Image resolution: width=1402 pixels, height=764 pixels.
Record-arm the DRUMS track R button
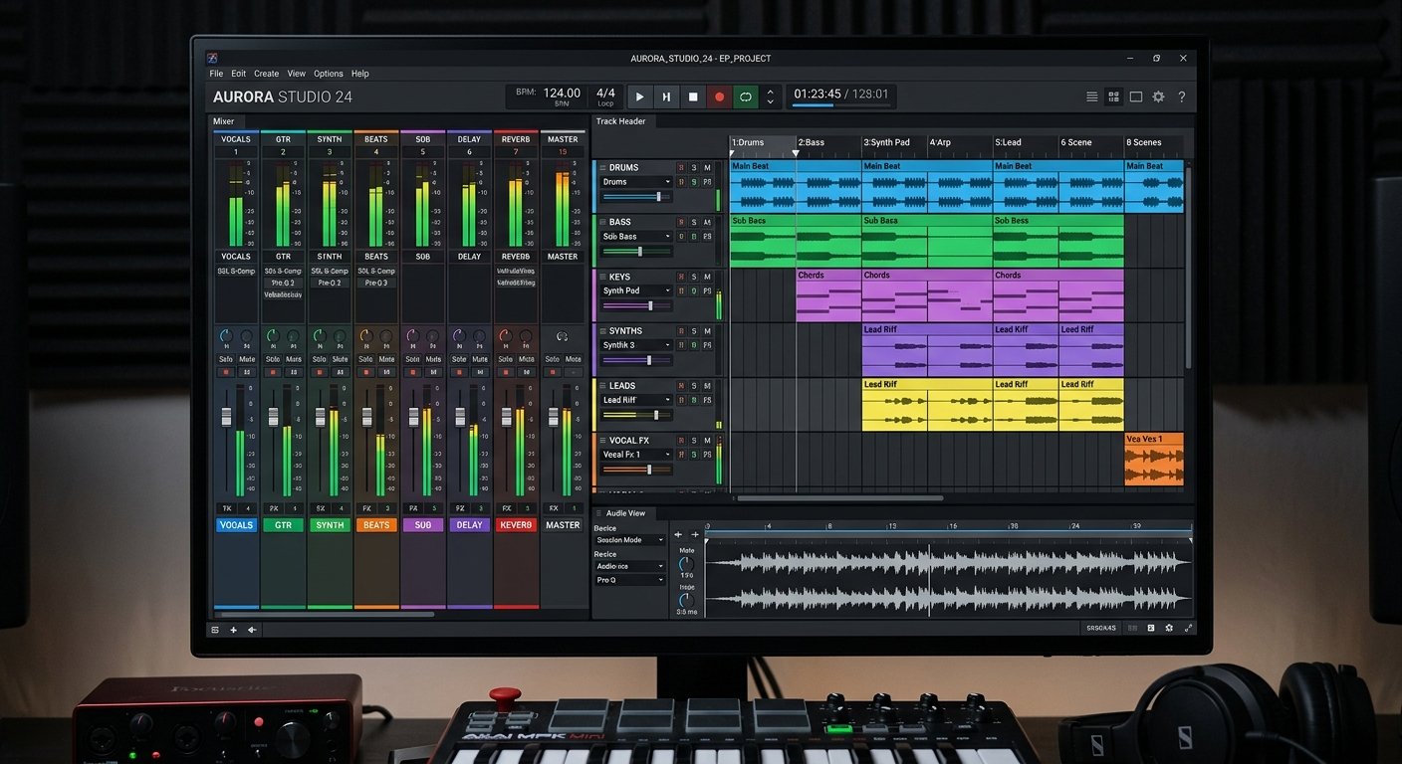click(681, 167)
